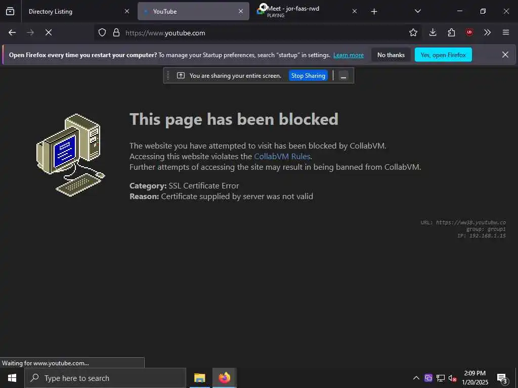Open a new tab with plus button
The width and height of the screenshot is (518, 388).
click(x=374, y=12)
